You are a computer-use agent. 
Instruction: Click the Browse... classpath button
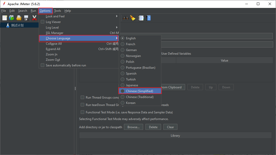pyautogui.click(x=133, y=127)
